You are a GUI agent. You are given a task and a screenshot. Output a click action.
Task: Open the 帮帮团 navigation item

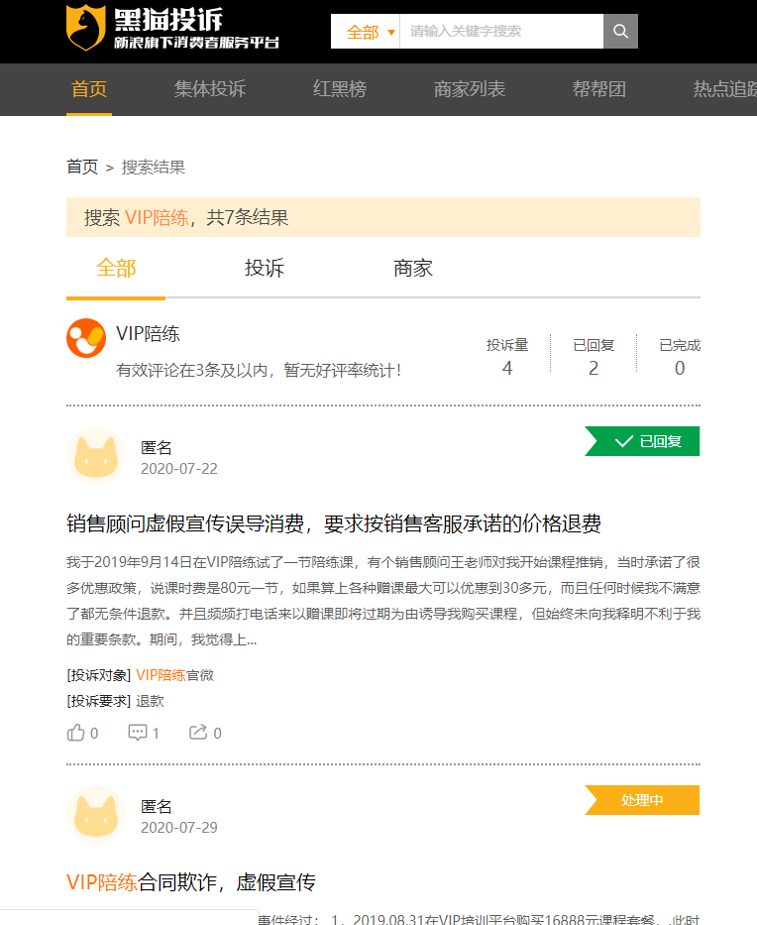click(x=599, y=89)
